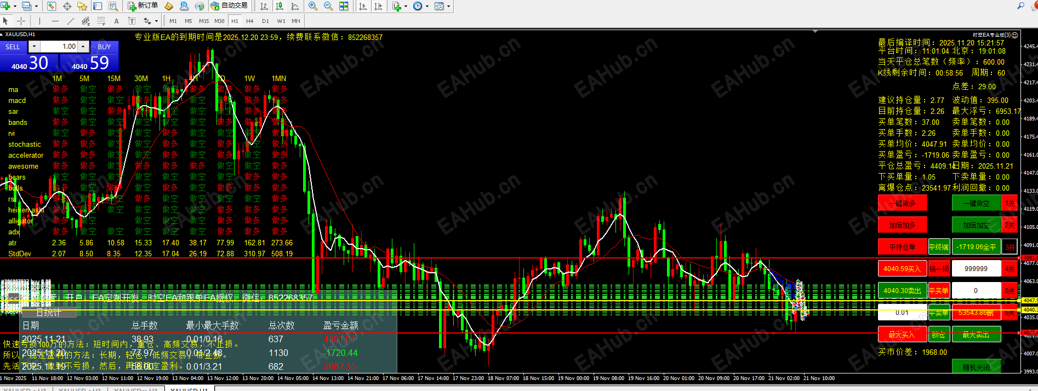Open the indicators list dropdown arrow

(406, 7)
